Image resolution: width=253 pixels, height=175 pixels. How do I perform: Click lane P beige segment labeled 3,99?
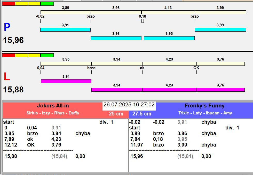[x=220, y=12]
